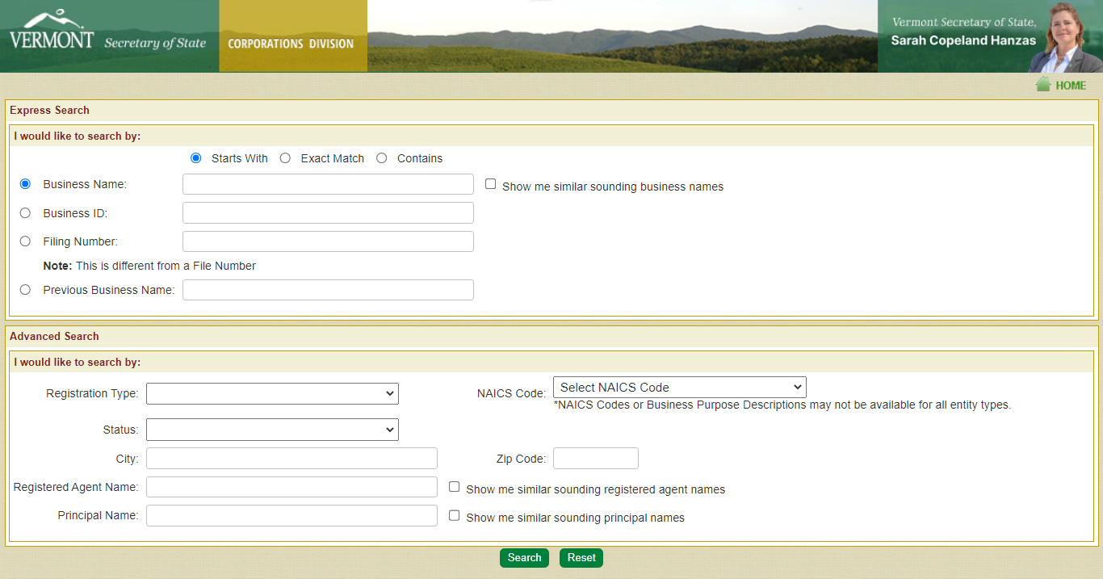Image resolution: width=1103 pixels, height=579 pixels.
Task: Open the Status dropdown
Action: tap(272, 430)
